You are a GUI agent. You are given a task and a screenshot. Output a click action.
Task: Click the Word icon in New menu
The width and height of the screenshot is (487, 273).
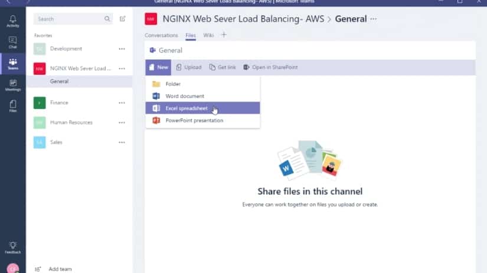[x=156, y=96]
